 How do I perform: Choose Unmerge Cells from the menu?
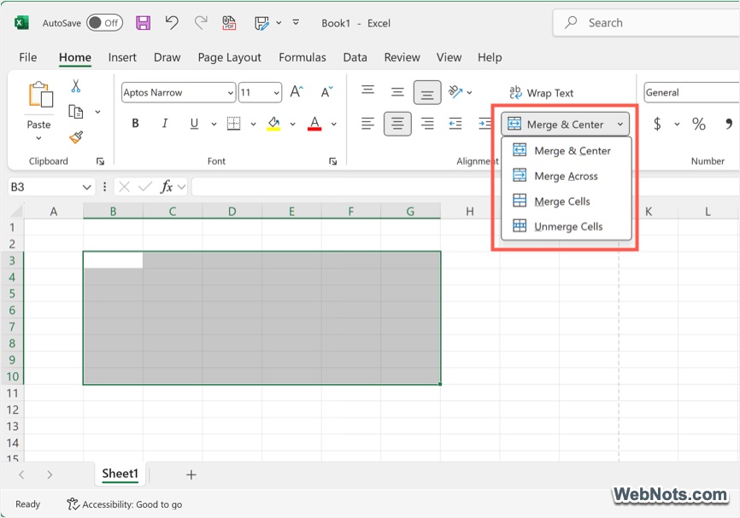point(566,226)
